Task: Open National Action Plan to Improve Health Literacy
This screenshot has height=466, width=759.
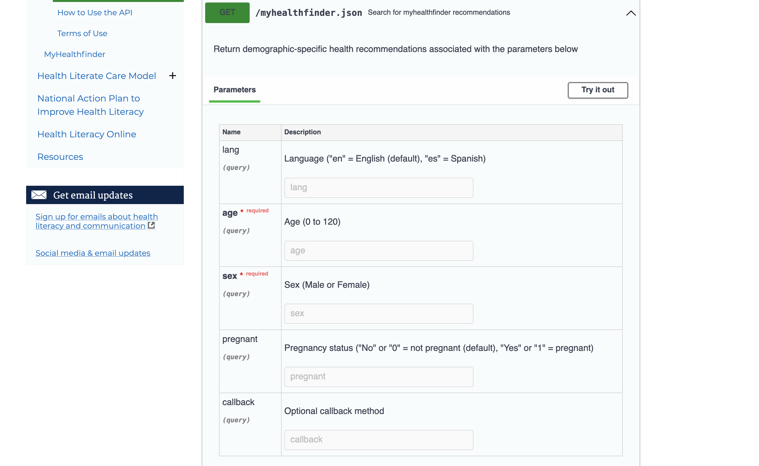Action: click(x=90, y=105)
